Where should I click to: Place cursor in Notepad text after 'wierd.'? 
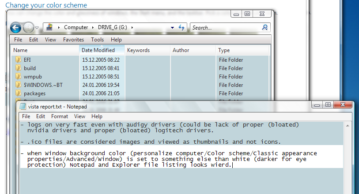coord(232,165)
